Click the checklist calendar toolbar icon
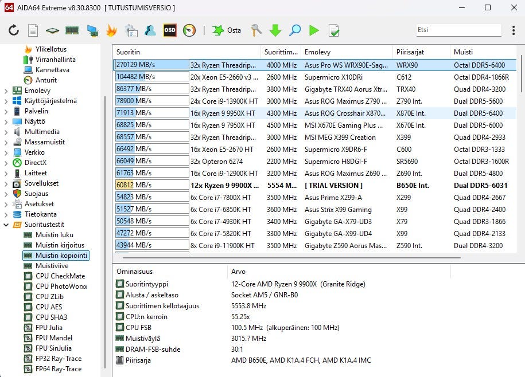 coord(131,30)
